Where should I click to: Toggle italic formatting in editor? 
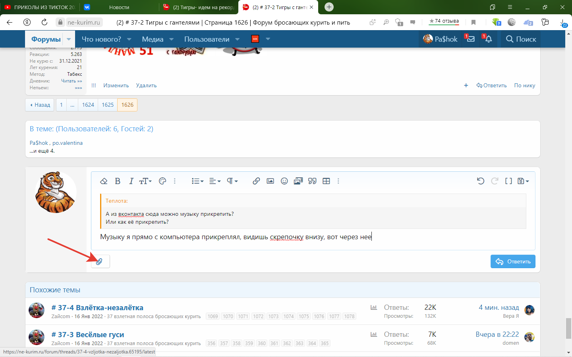(131, 181)
